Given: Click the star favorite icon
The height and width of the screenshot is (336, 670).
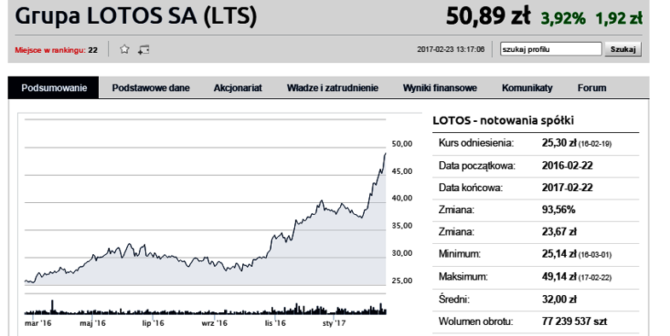Looking at the screenshot, I should click(x=124, y=49).
